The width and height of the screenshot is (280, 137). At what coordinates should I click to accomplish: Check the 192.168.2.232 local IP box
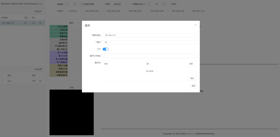pyautogui.click(x=104, y=11)
